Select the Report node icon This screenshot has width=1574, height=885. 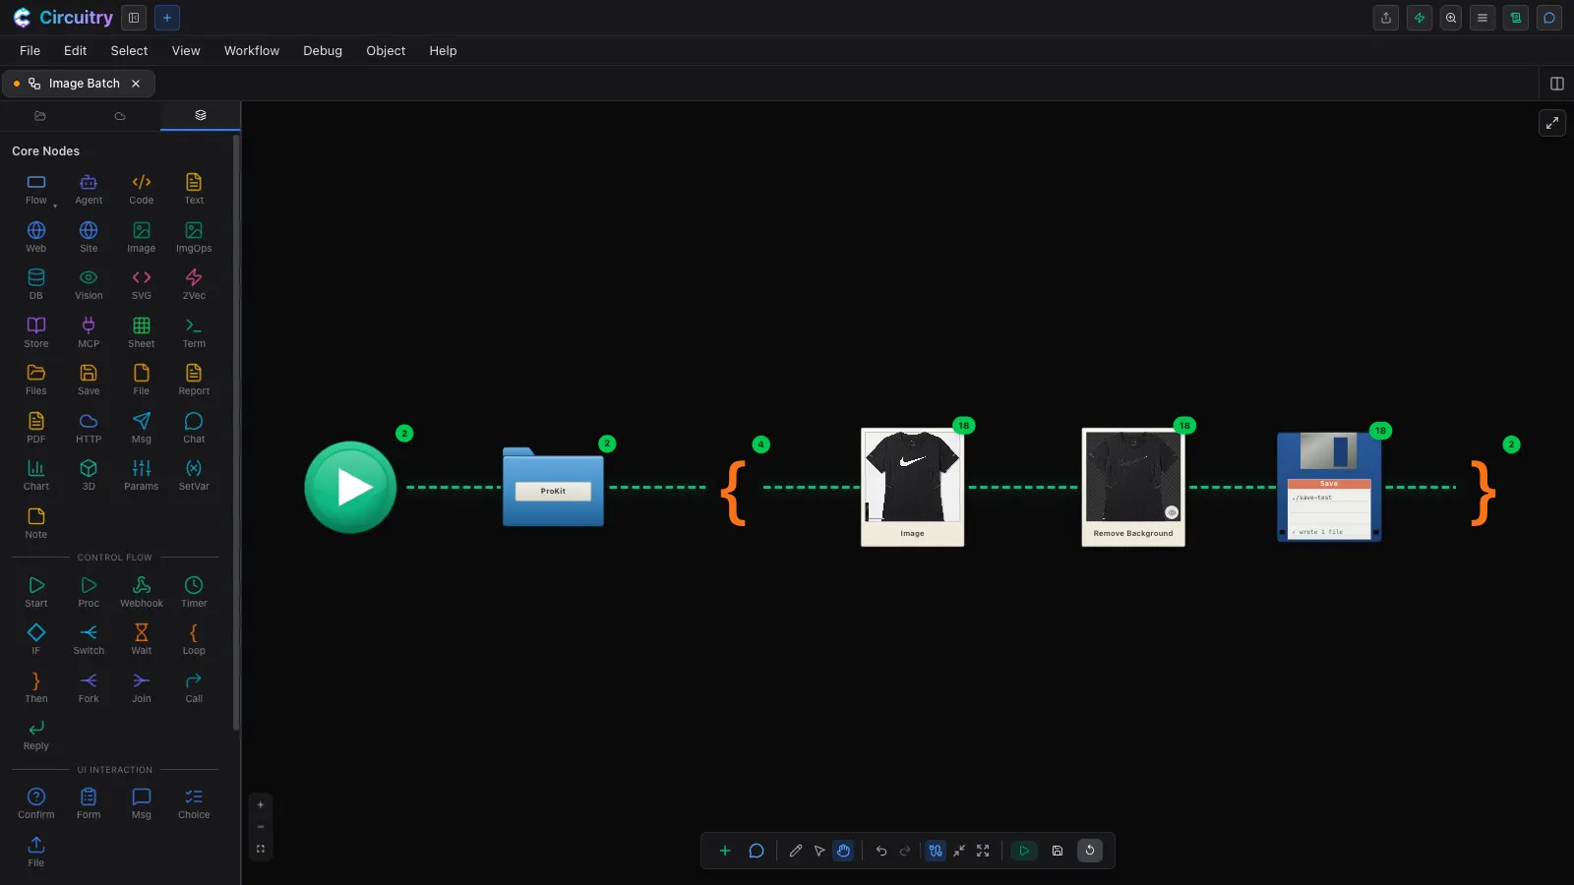click(x=194, y=380)
